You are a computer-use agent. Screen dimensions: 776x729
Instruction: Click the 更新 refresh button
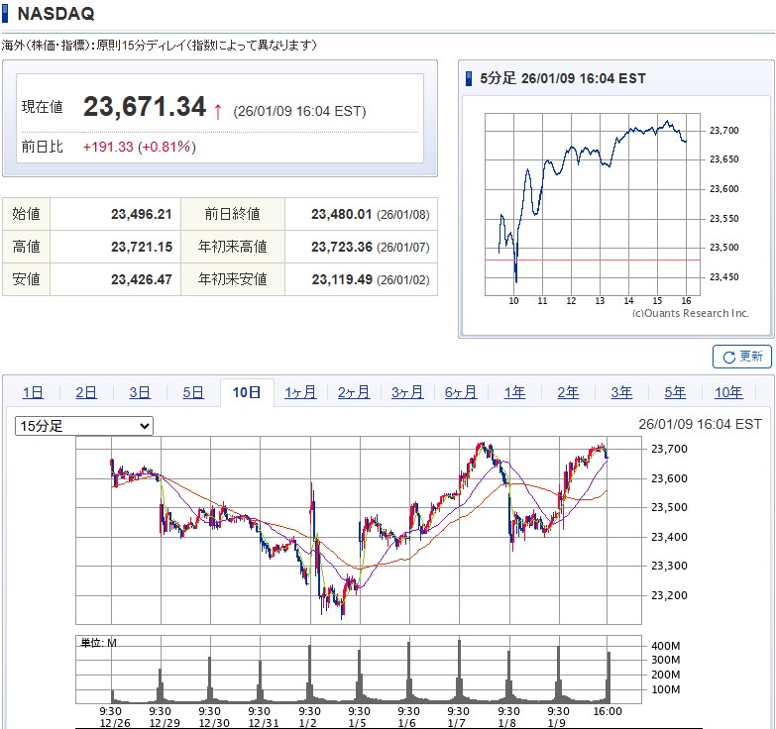click(741, 357)
